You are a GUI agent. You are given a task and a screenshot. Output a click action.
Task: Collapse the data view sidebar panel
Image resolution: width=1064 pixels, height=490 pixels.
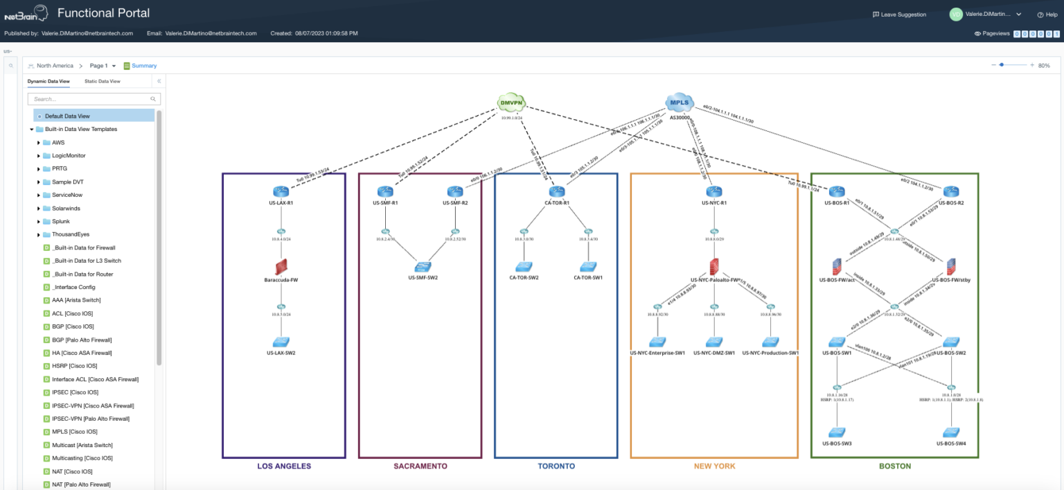click(x=159, y=81)
